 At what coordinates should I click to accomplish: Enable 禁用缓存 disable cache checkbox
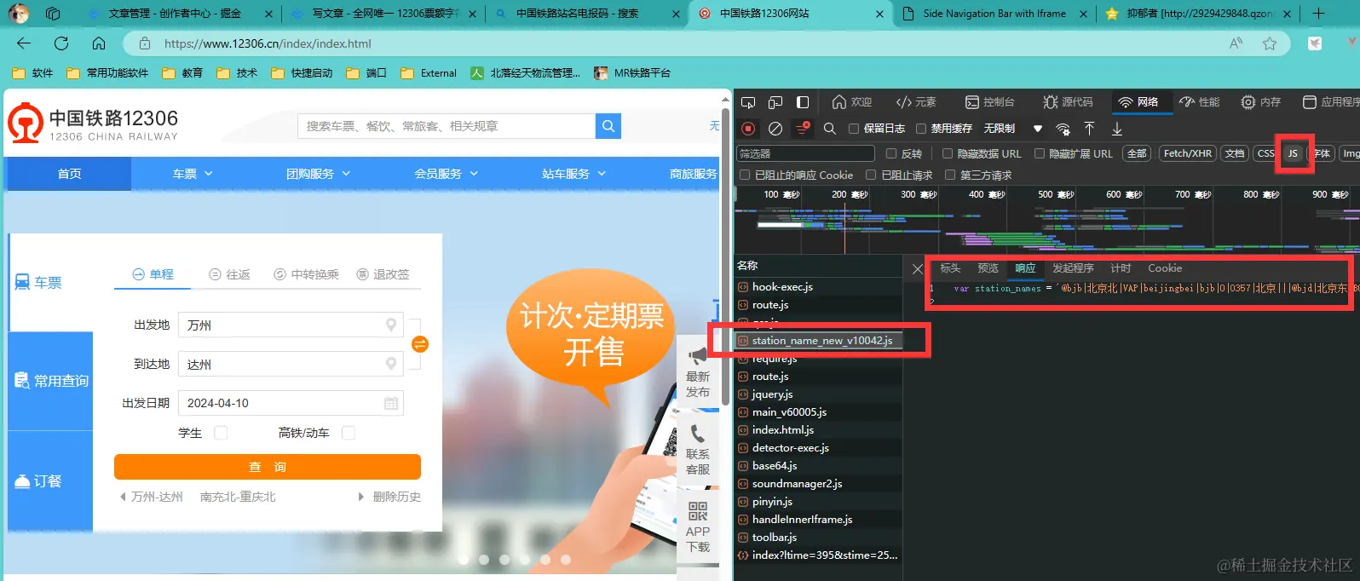pos(920,129)
